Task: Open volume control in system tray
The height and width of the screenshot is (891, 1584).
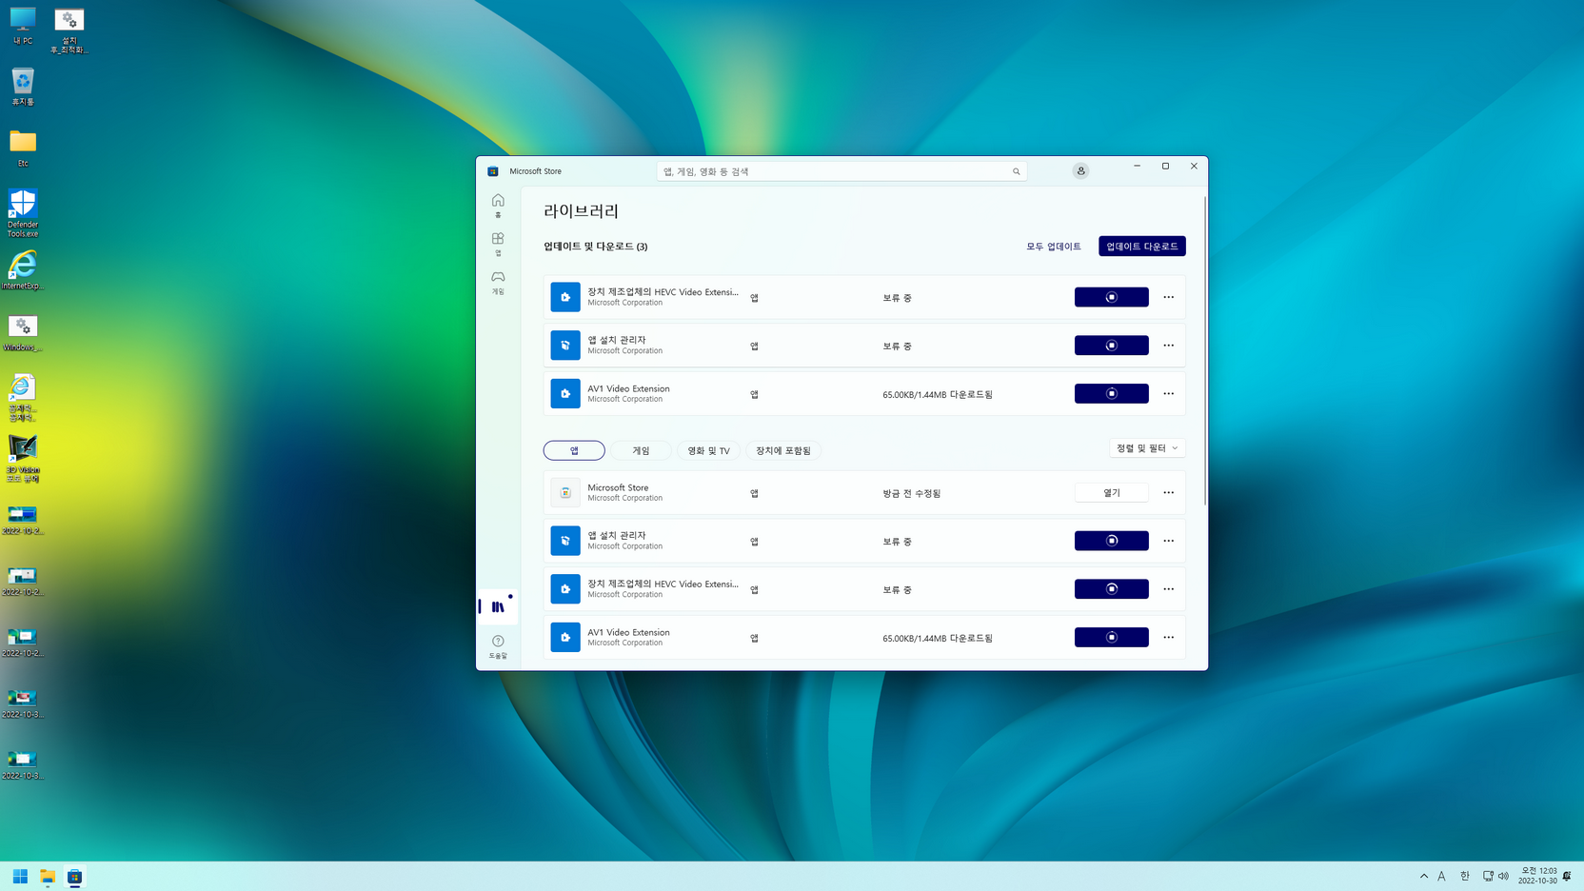Action: click(1504, 876)
